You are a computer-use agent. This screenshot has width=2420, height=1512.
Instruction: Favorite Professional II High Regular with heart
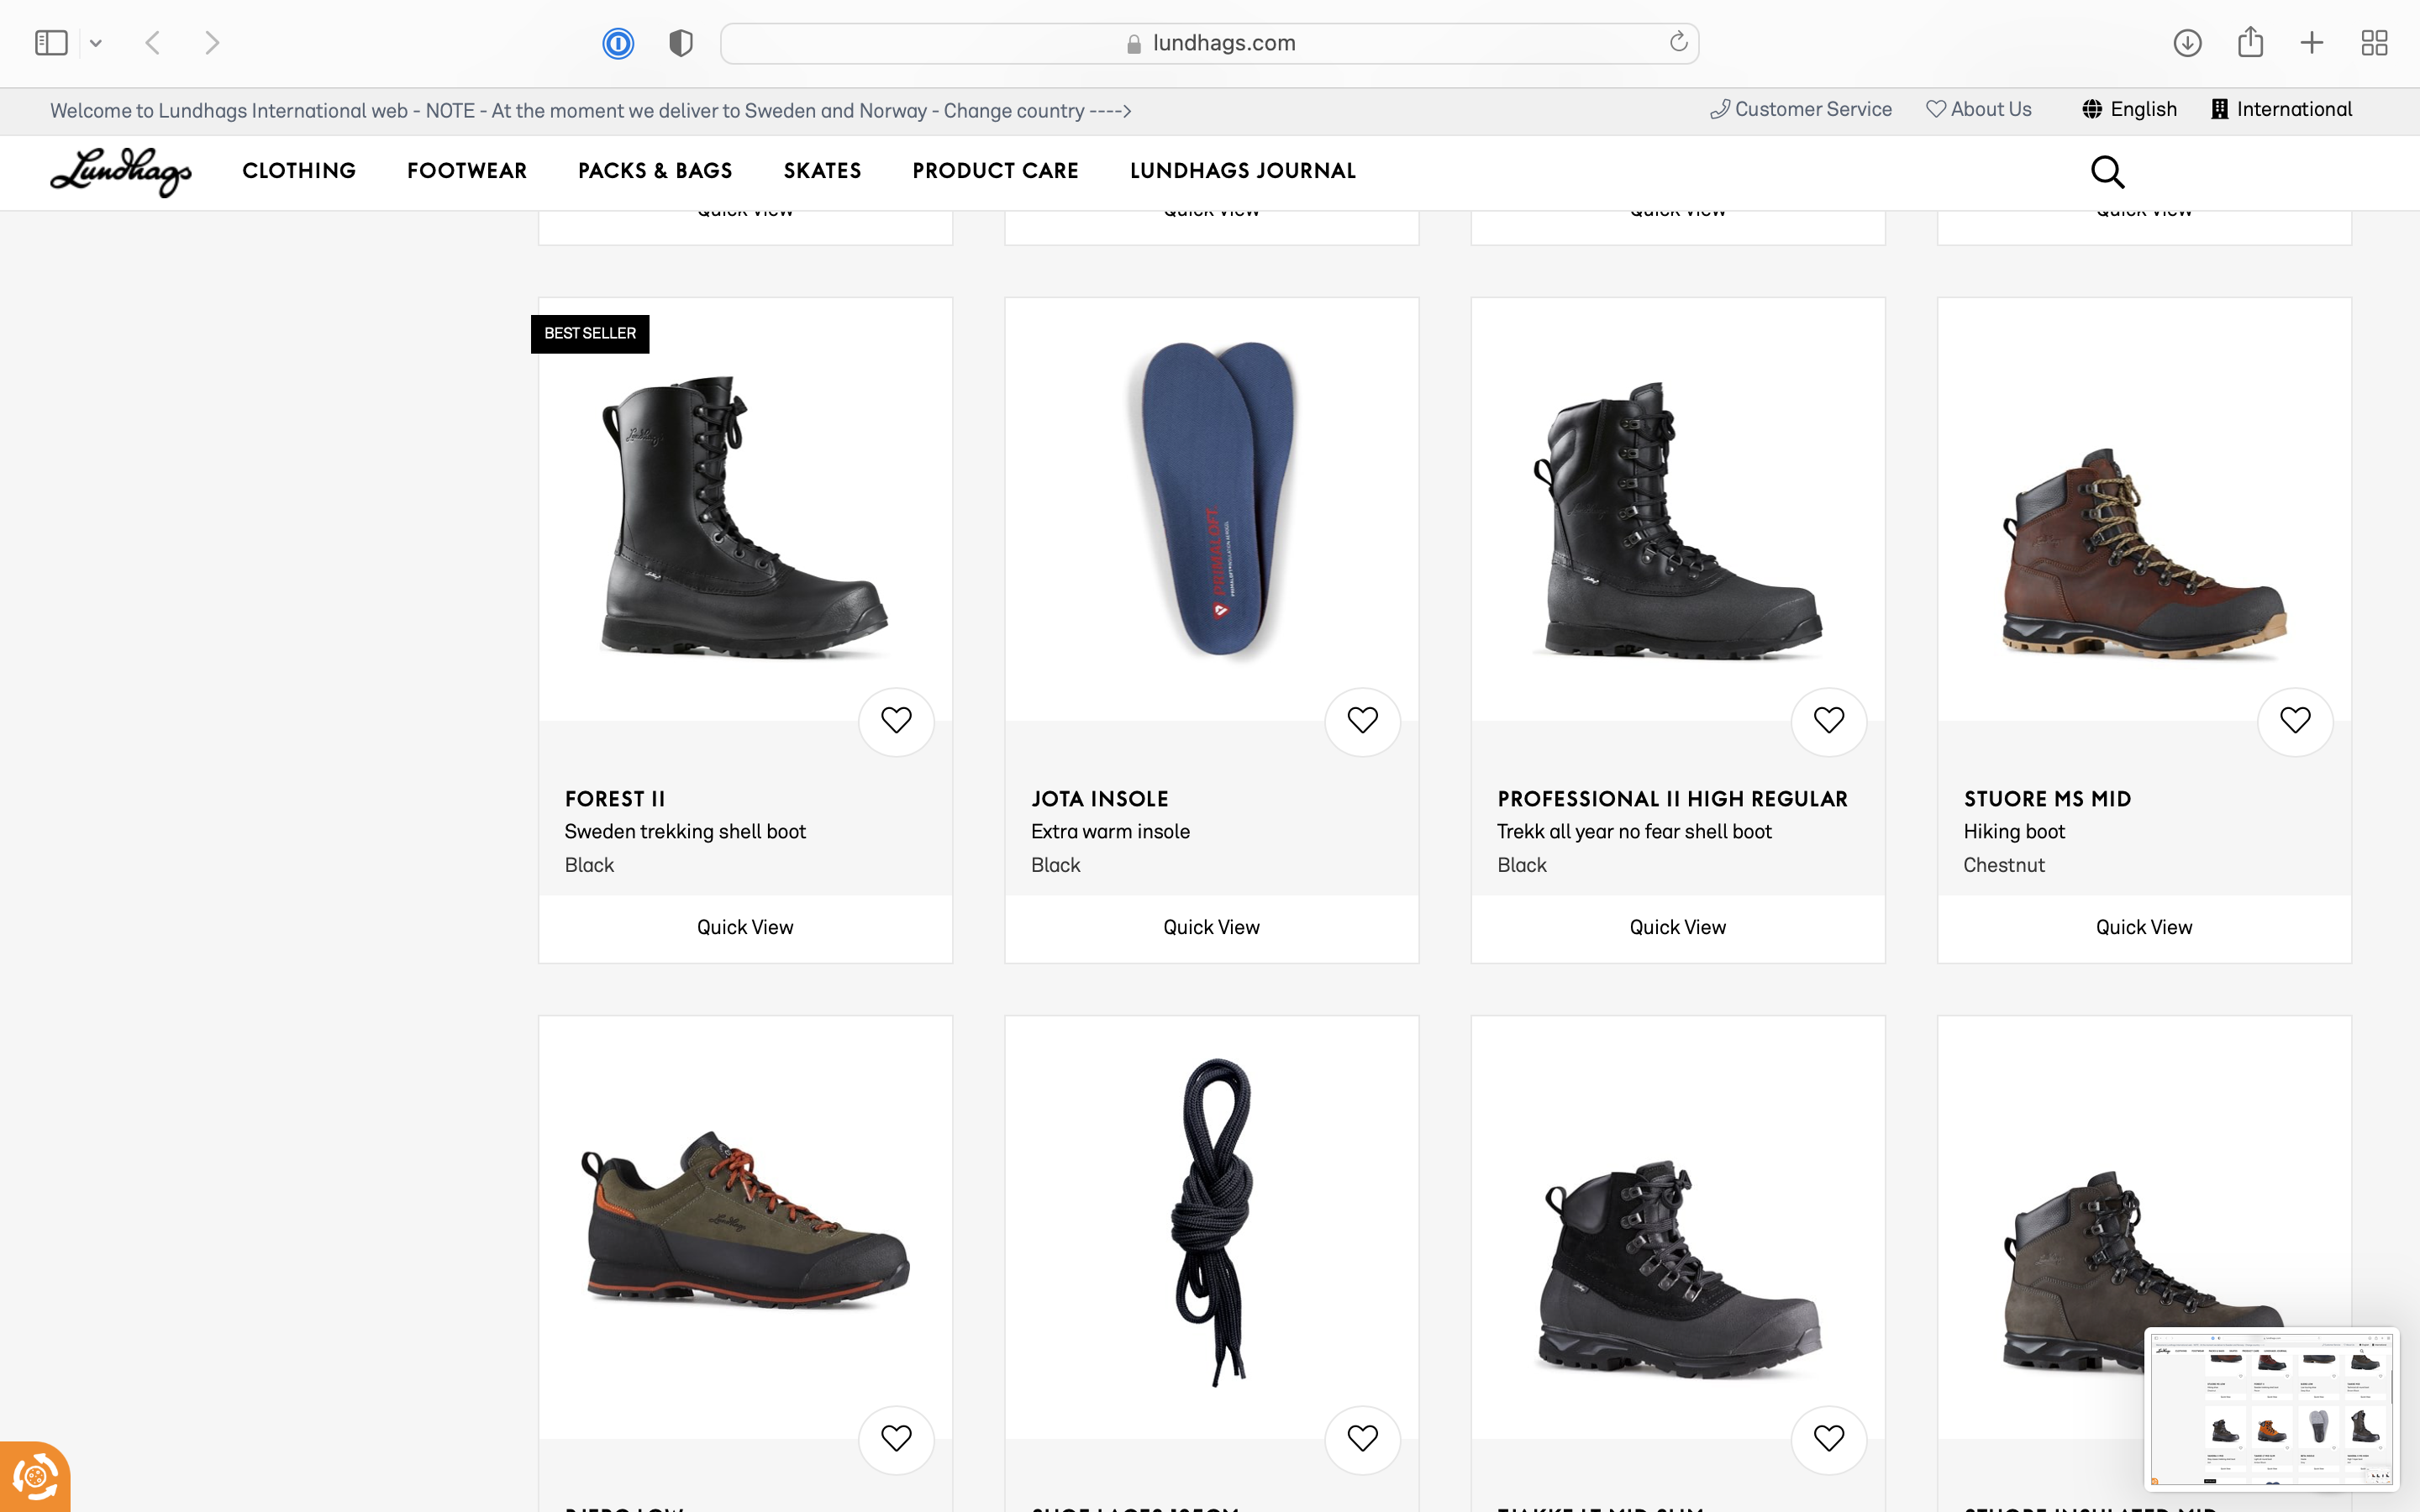(x=1828, y=721)
